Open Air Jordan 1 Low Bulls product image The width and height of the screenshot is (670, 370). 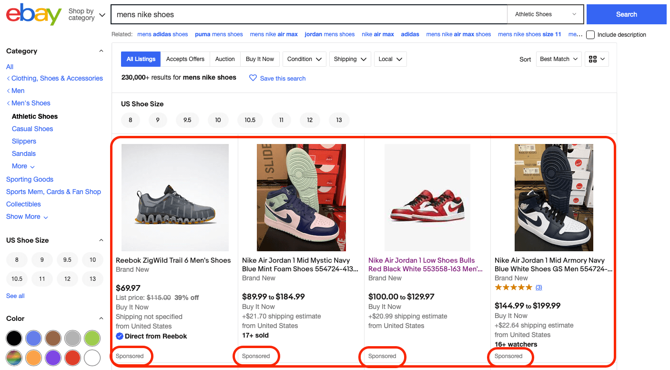[427, 197]
